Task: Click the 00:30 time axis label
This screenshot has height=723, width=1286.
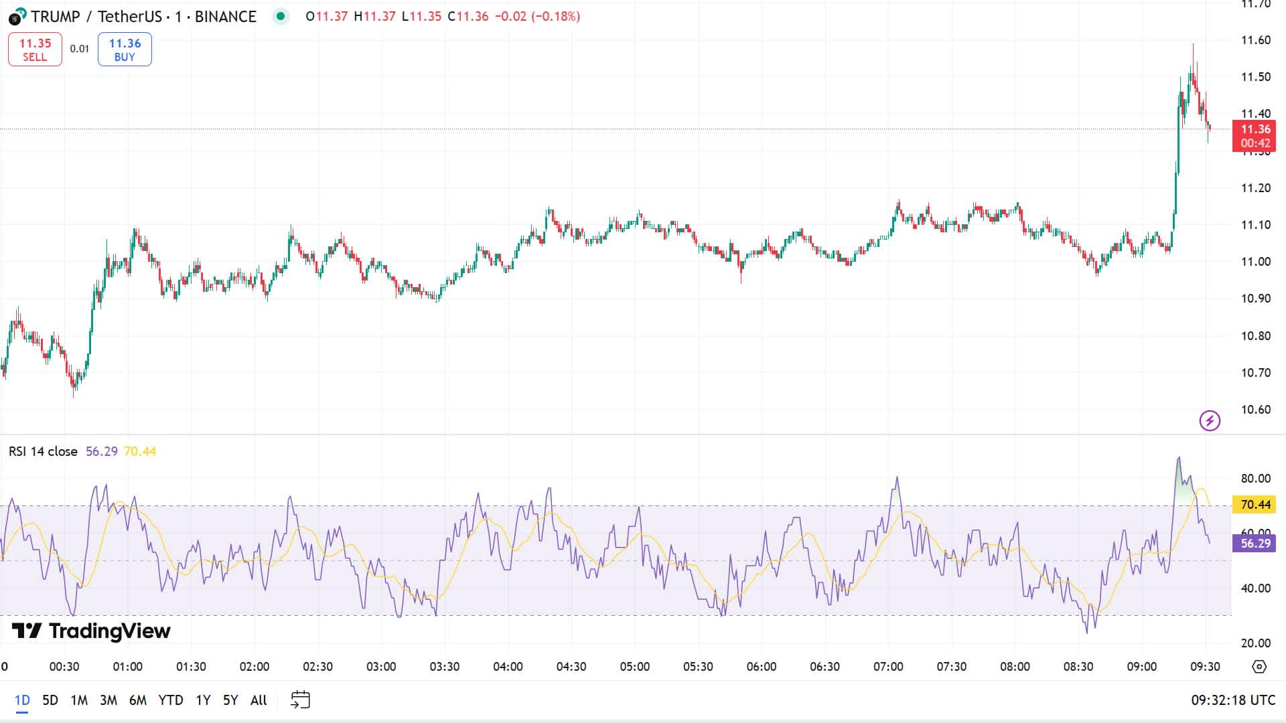Action: (64, 667)
